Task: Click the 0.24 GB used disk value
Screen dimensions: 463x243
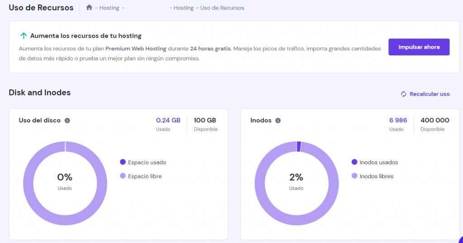Action: pyautogui.click(x=168, y=120)
